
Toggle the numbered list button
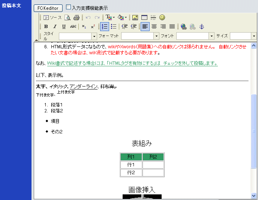105,27
